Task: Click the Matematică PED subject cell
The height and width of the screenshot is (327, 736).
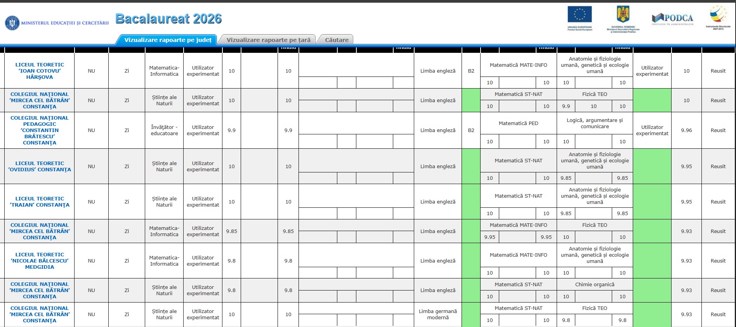Action: pos(519,123)
